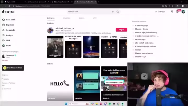Open a new browser tab
The image size is (188, 106).
(x=99, y=2)
